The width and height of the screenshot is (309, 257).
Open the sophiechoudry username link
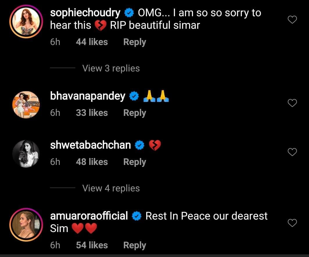(85, 13)
